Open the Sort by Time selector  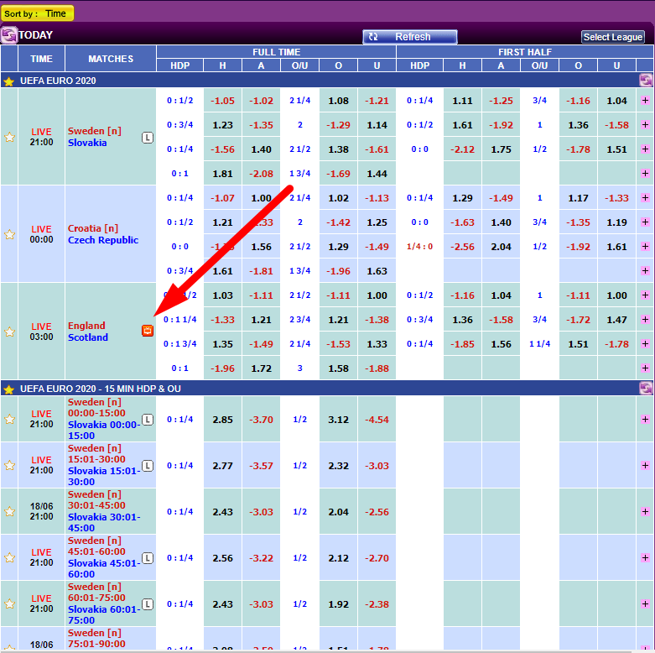point(38,13)
